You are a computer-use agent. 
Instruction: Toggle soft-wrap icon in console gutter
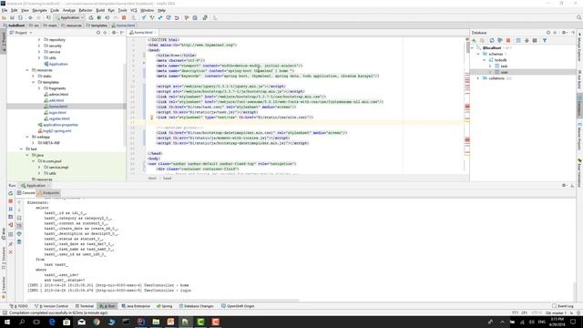(x=19, y=218)
